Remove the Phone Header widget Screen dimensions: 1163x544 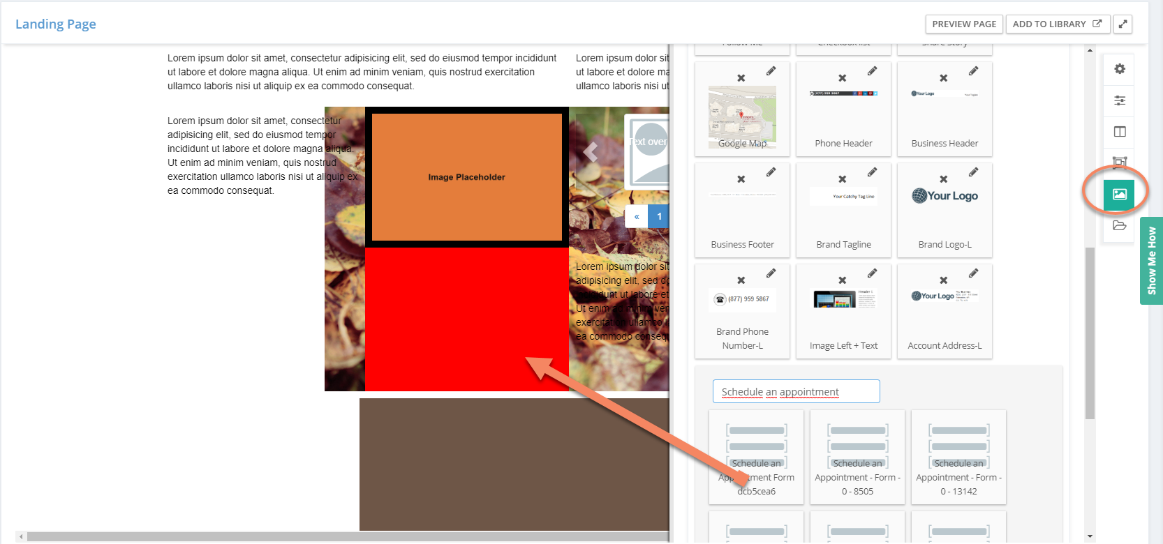click(843, 78)
